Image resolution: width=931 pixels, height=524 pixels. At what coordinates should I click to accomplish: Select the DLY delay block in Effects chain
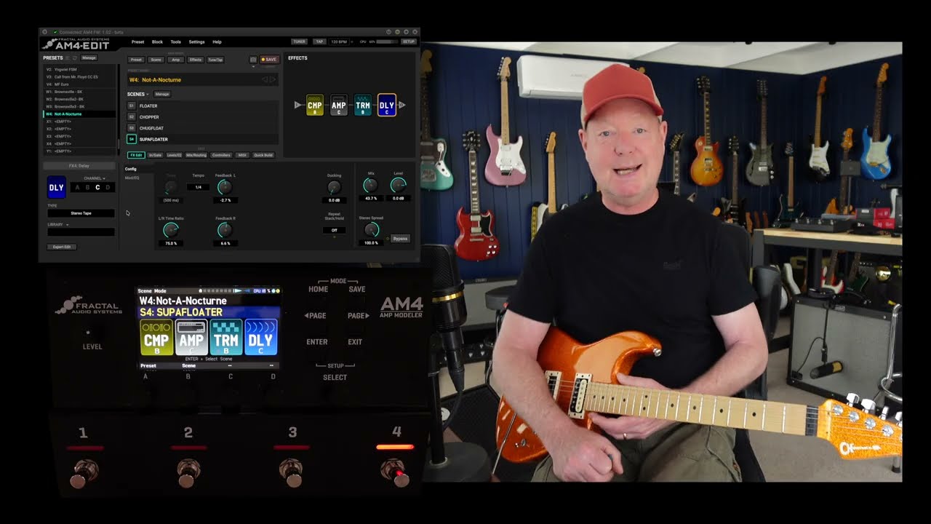click(387, 105)
